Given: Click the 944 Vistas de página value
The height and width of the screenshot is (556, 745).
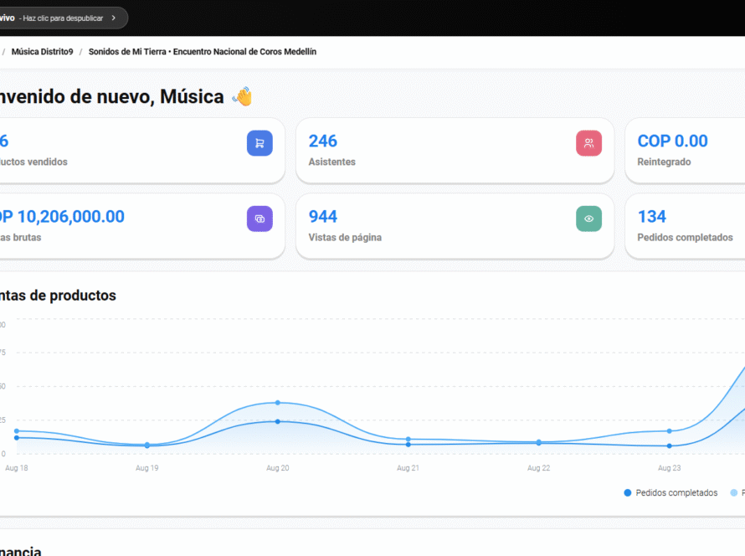Looking at the screenshot, I should [x=323, y=217].
